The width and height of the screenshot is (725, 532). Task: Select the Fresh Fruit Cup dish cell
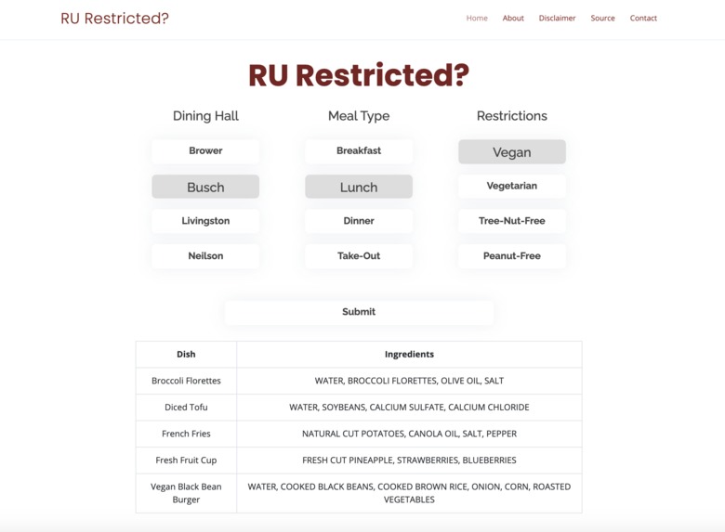pyautogui.click(x=186, y=461)
